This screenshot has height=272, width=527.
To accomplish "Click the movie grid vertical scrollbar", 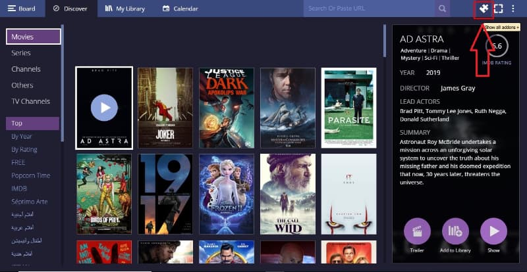I will coord(385,41).
